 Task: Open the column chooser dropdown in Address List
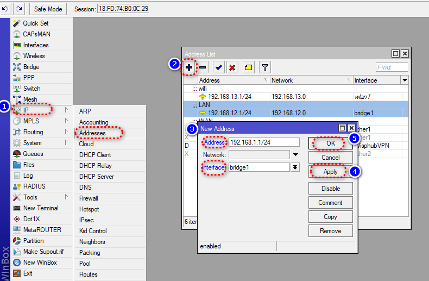coord(405,80)
